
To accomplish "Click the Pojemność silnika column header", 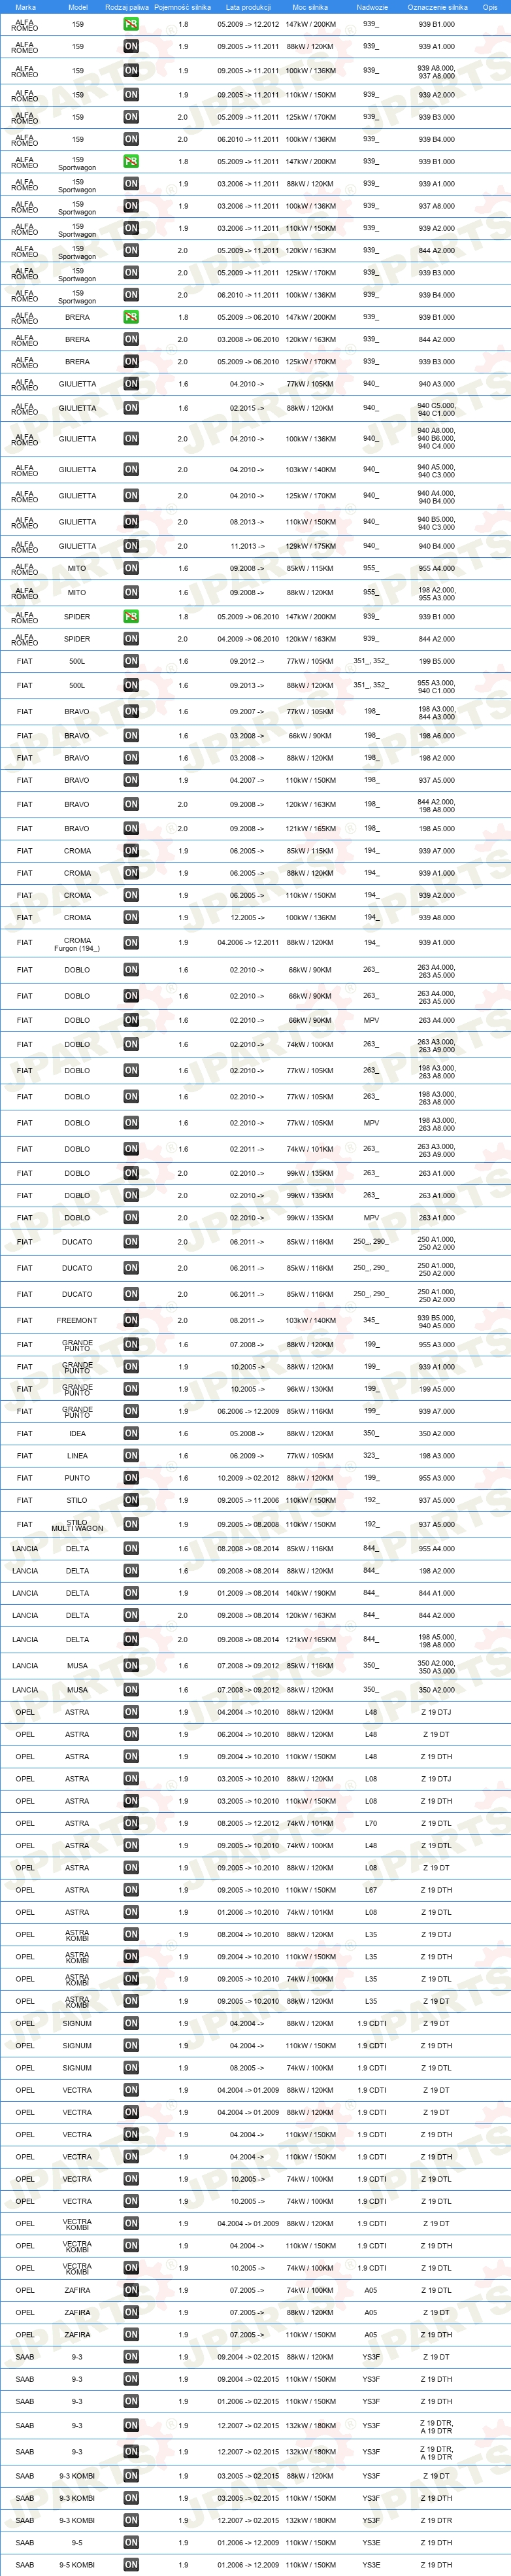I will pos(182,7).
